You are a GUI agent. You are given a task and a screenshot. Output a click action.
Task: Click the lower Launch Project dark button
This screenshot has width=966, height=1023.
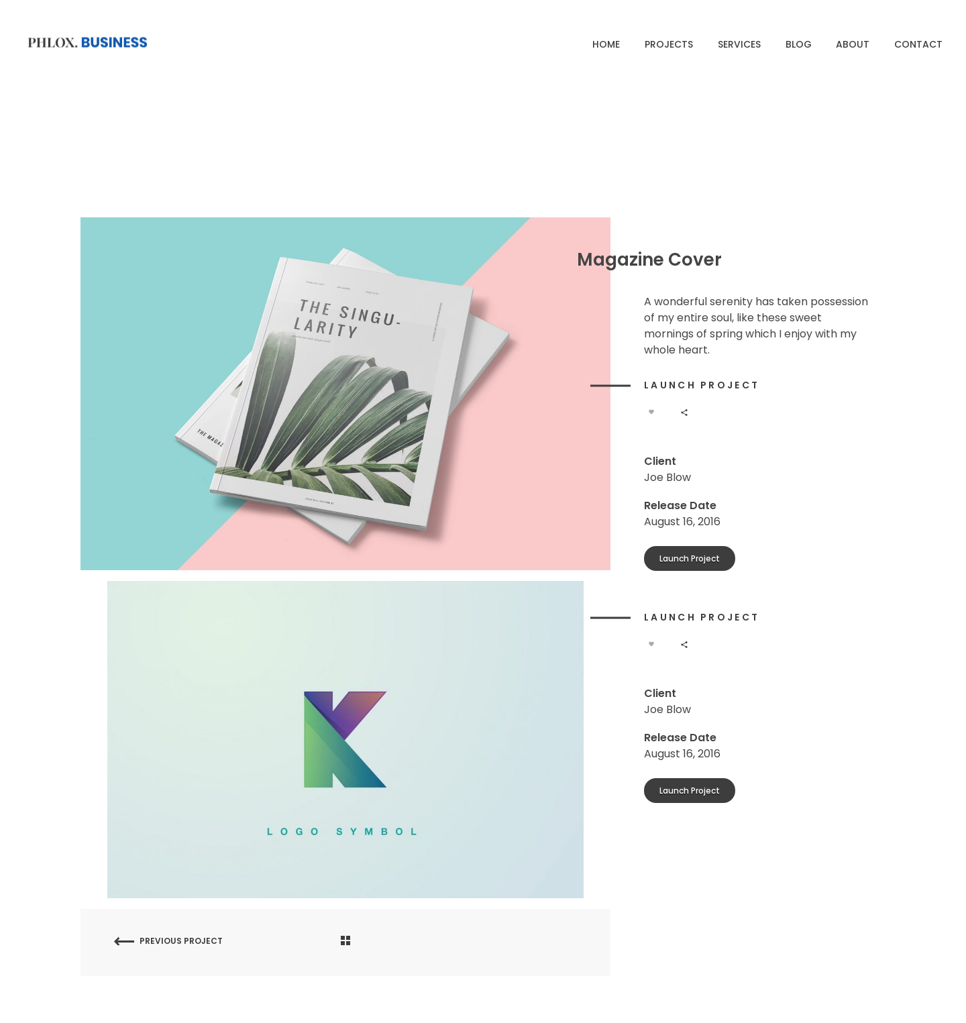[690, 790]
